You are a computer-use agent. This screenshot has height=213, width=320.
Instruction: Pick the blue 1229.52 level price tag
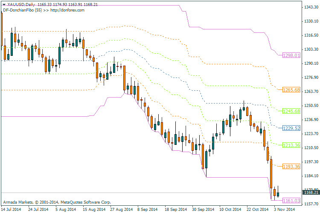pyautogui.click(x=292, y=128)
